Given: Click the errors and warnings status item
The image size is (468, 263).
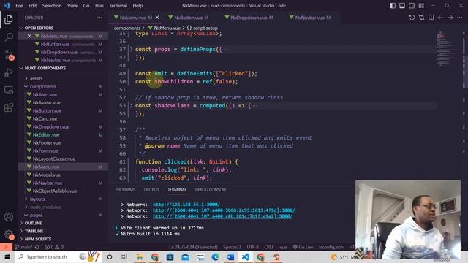Looking at the screenshot, I should click(54, 247).
